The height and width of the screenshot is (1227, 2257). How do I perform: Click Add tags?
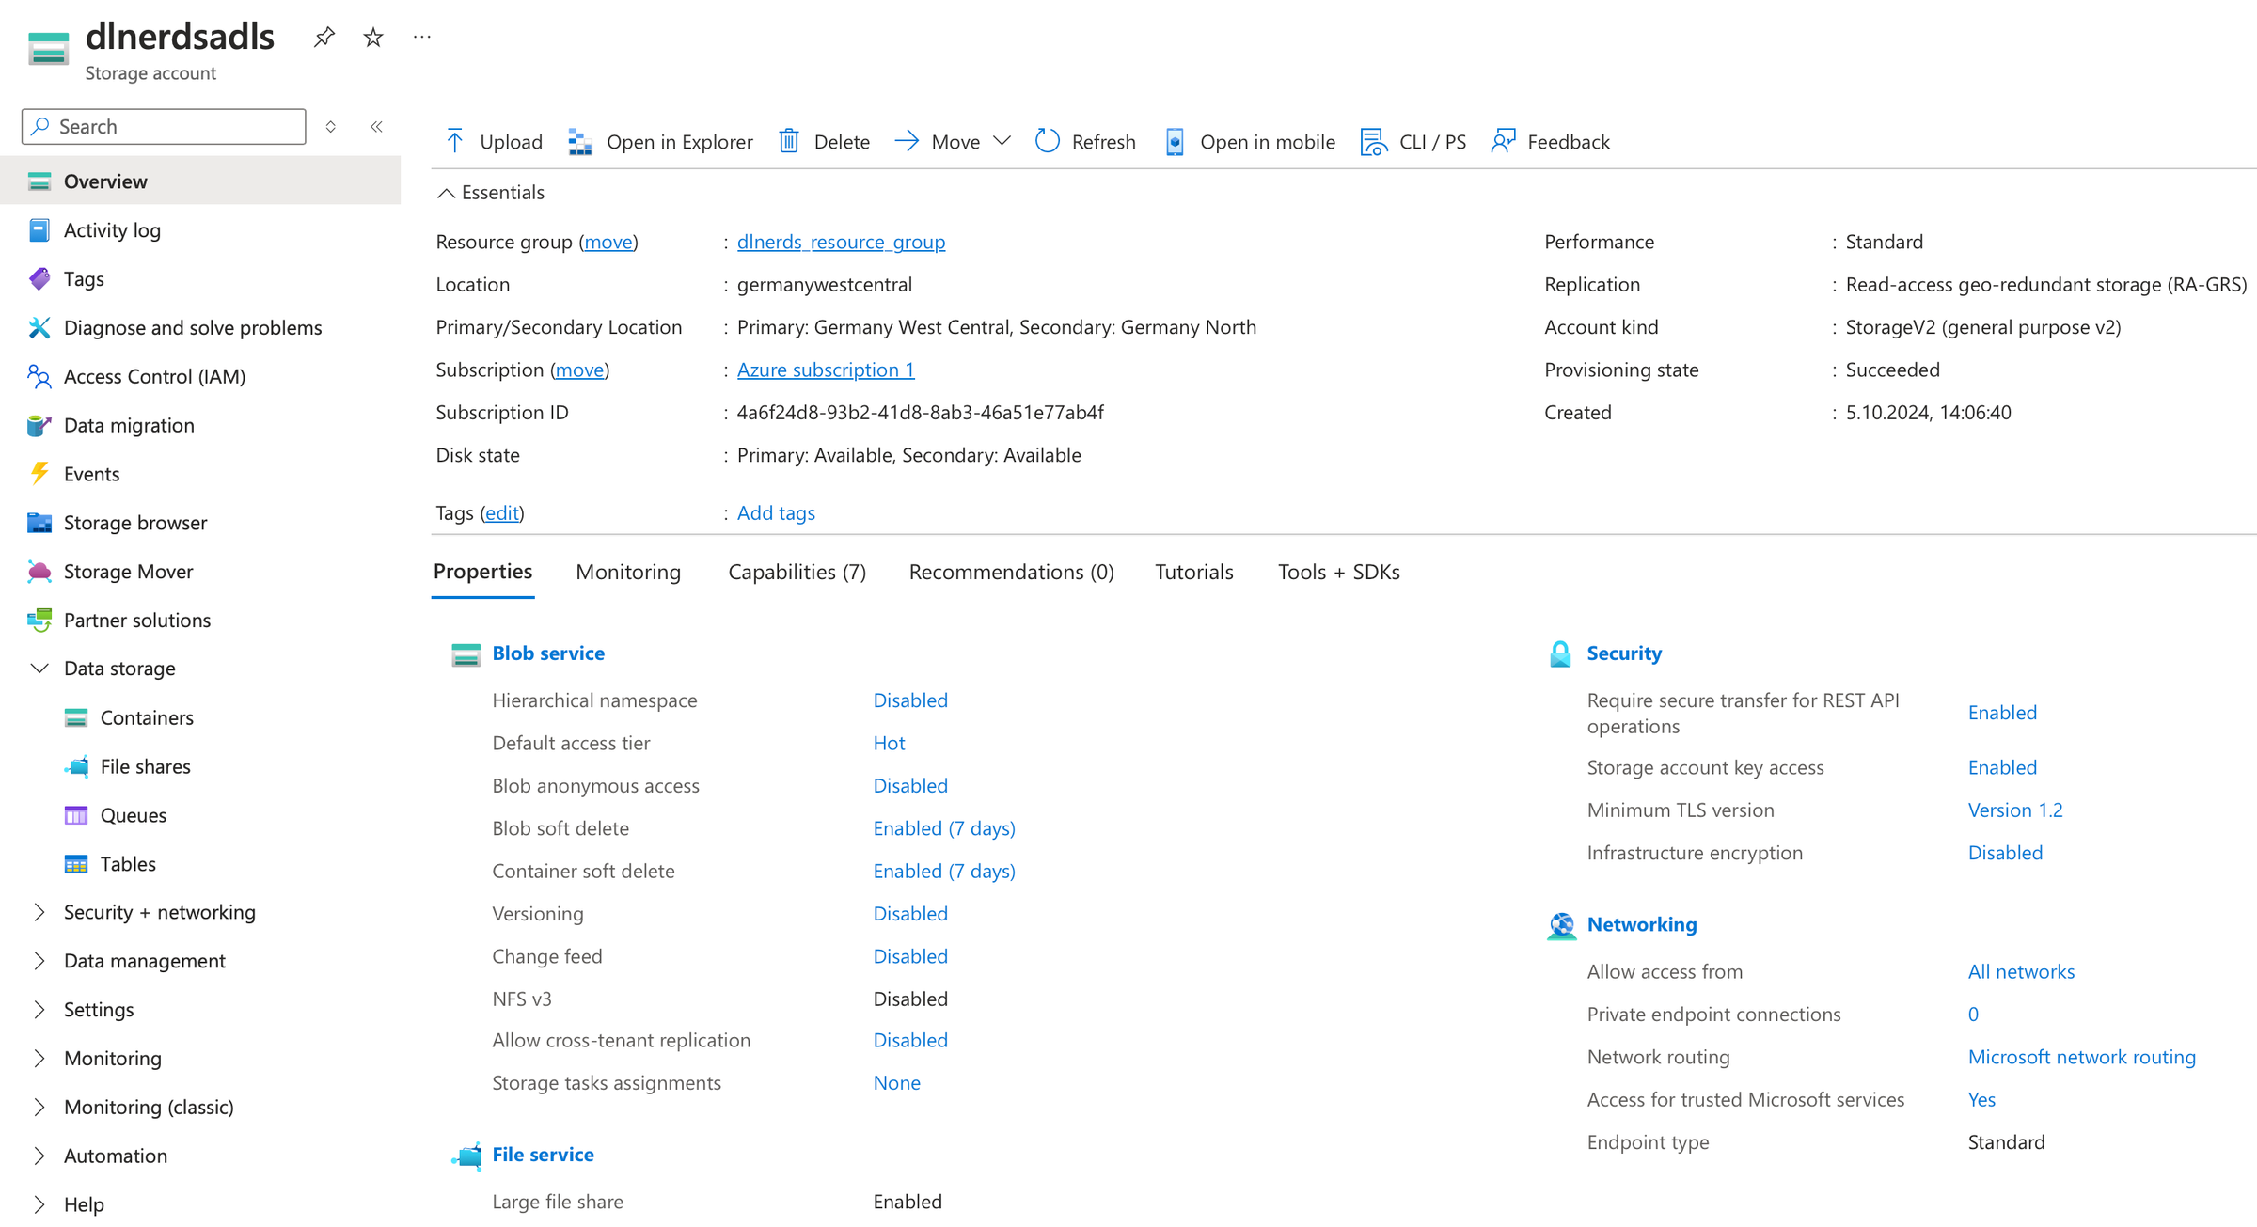[x=775, y=512]
